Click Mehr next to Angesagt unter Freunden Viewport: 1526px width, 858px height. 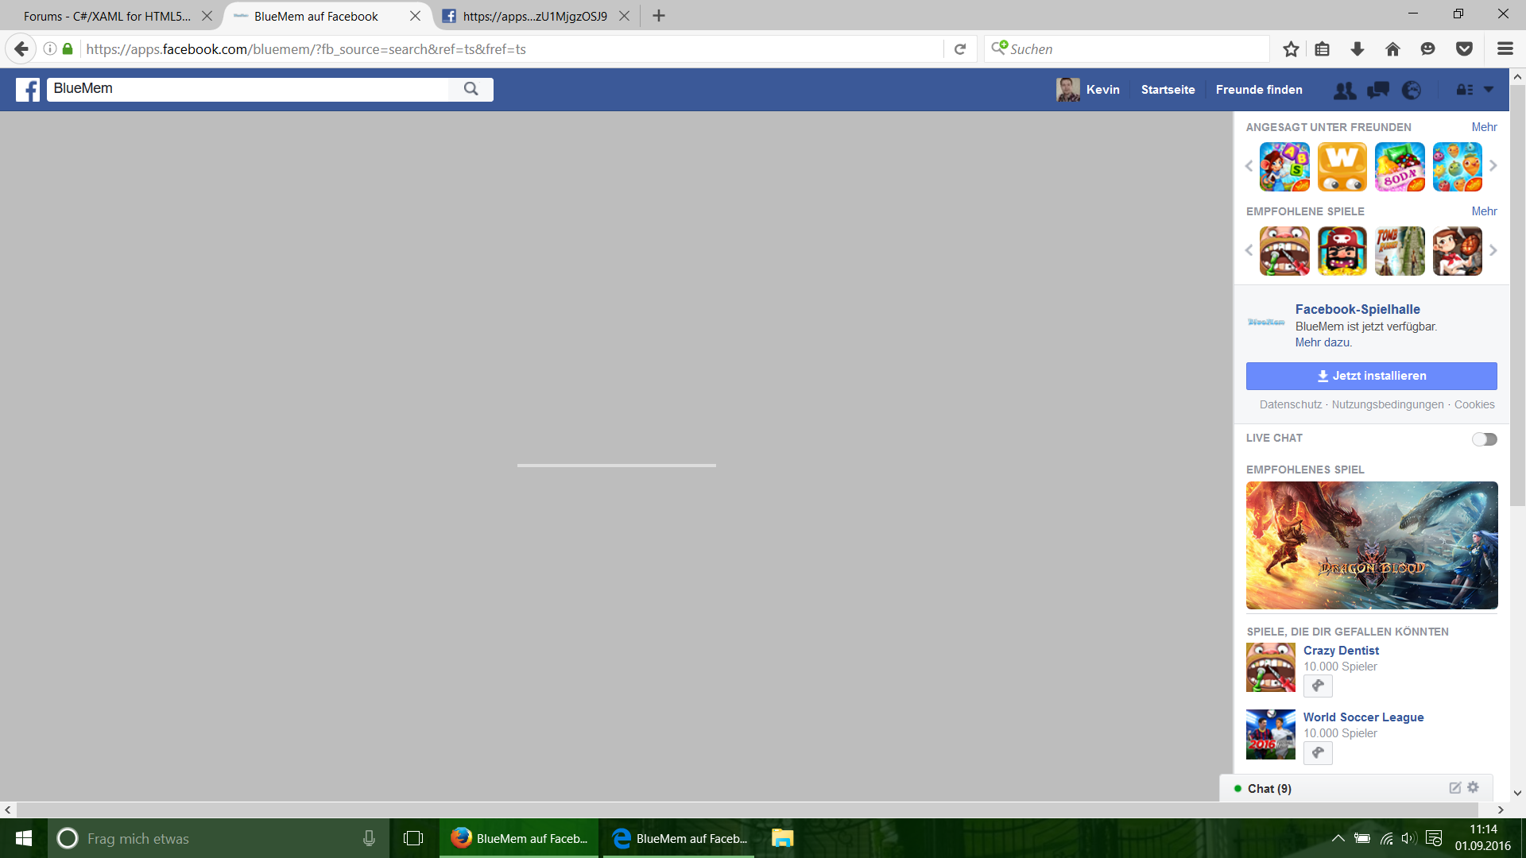[x=1484, y=127]
